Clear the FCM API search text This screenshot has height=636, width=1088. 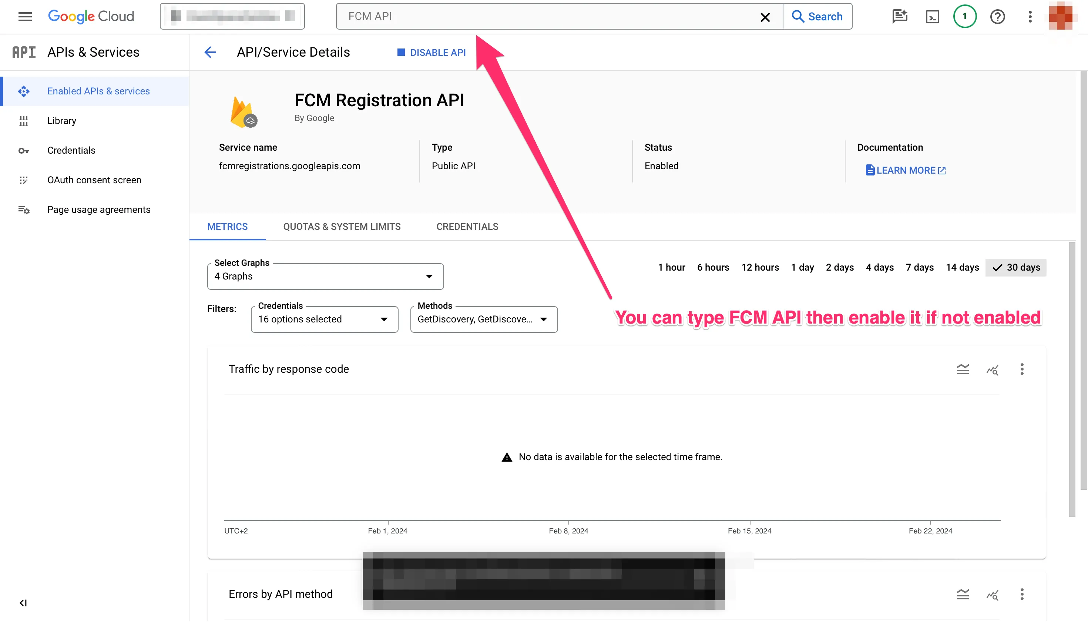tap(765, 17)
